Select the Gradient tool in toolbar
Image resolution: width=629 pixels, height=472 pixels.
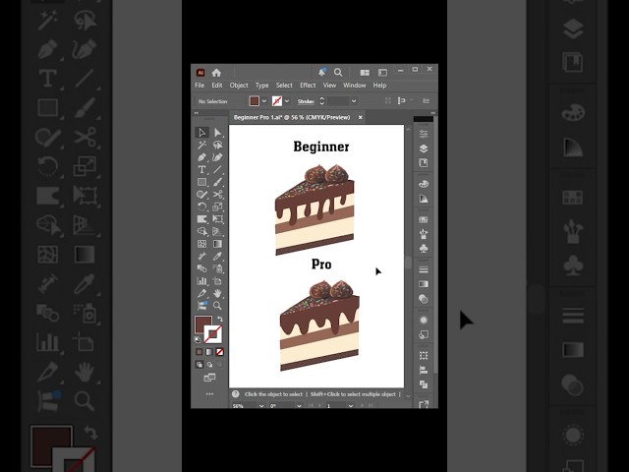point(217,244)
